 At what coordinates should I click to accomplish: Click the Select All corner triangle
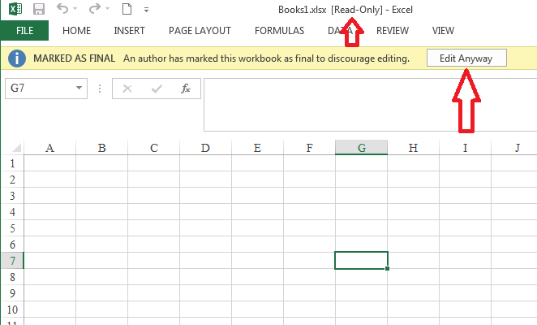(16, 148)
